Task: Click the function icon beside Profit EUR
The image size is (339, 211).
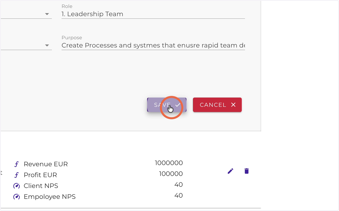Action: (x=16, y=175)
